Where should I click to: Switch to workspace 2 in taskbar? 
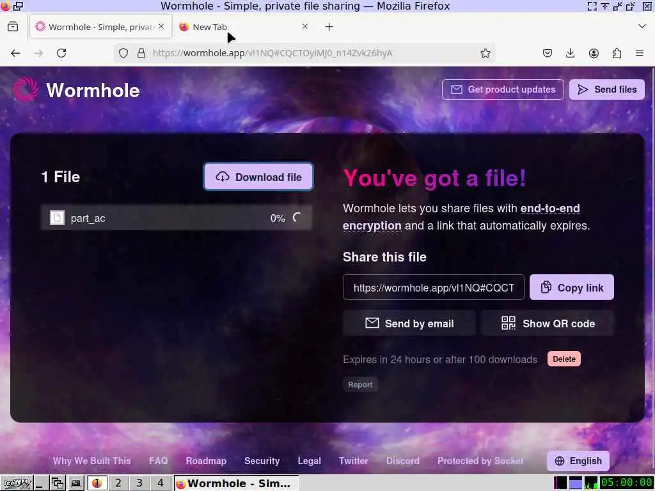[118, 483]
